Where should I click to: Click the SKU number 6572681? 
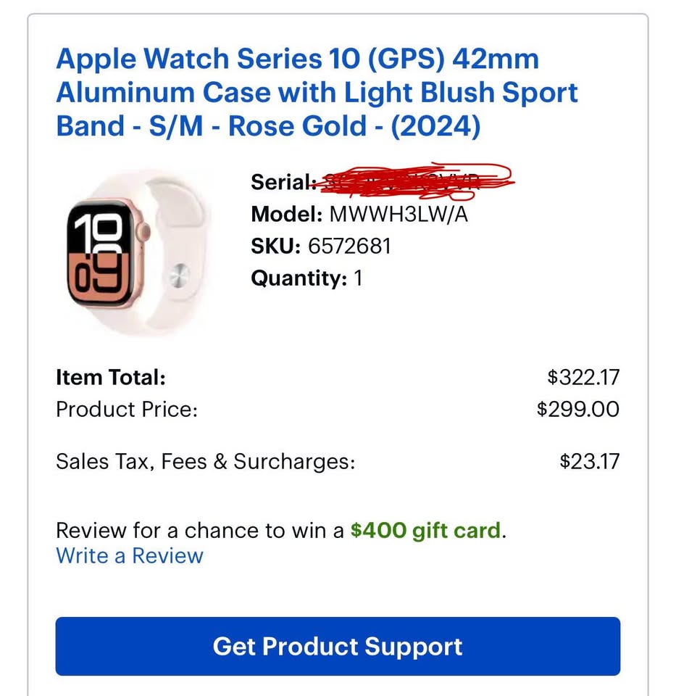[349, 246]
